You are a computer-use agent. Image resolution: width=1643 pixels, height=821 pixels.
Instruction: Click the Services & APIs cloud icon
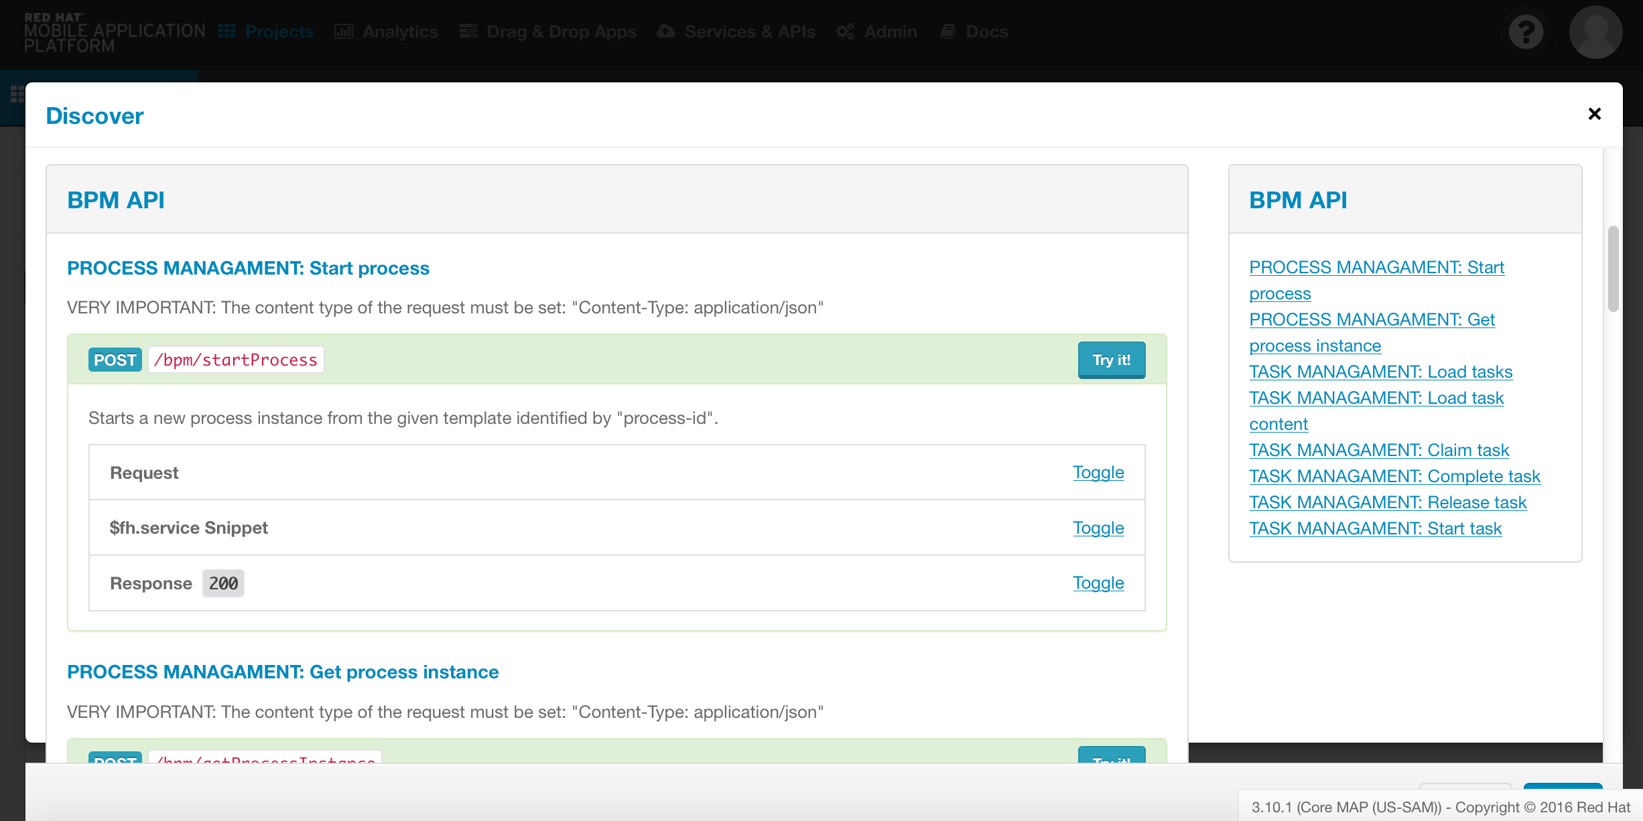coord(666,31)
